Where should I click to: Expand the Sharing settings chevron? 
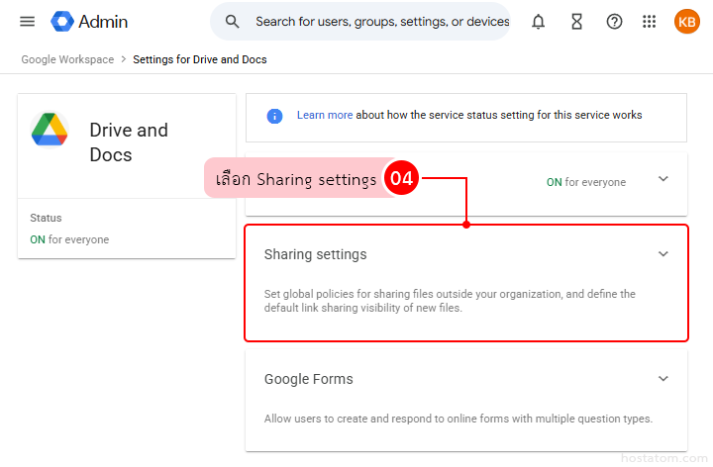[663, 253]
